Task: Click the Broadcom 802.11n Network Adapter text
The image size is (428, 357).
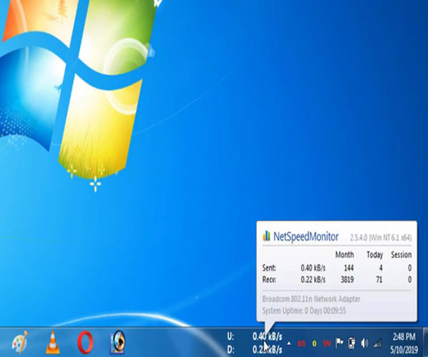Action: click(311, 299)
